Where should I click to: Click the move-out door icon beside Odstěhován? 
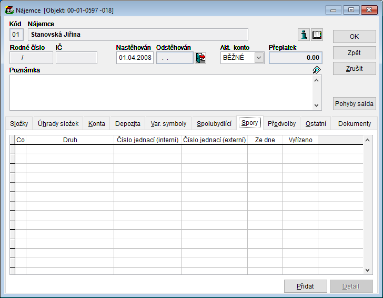(200, 58)
